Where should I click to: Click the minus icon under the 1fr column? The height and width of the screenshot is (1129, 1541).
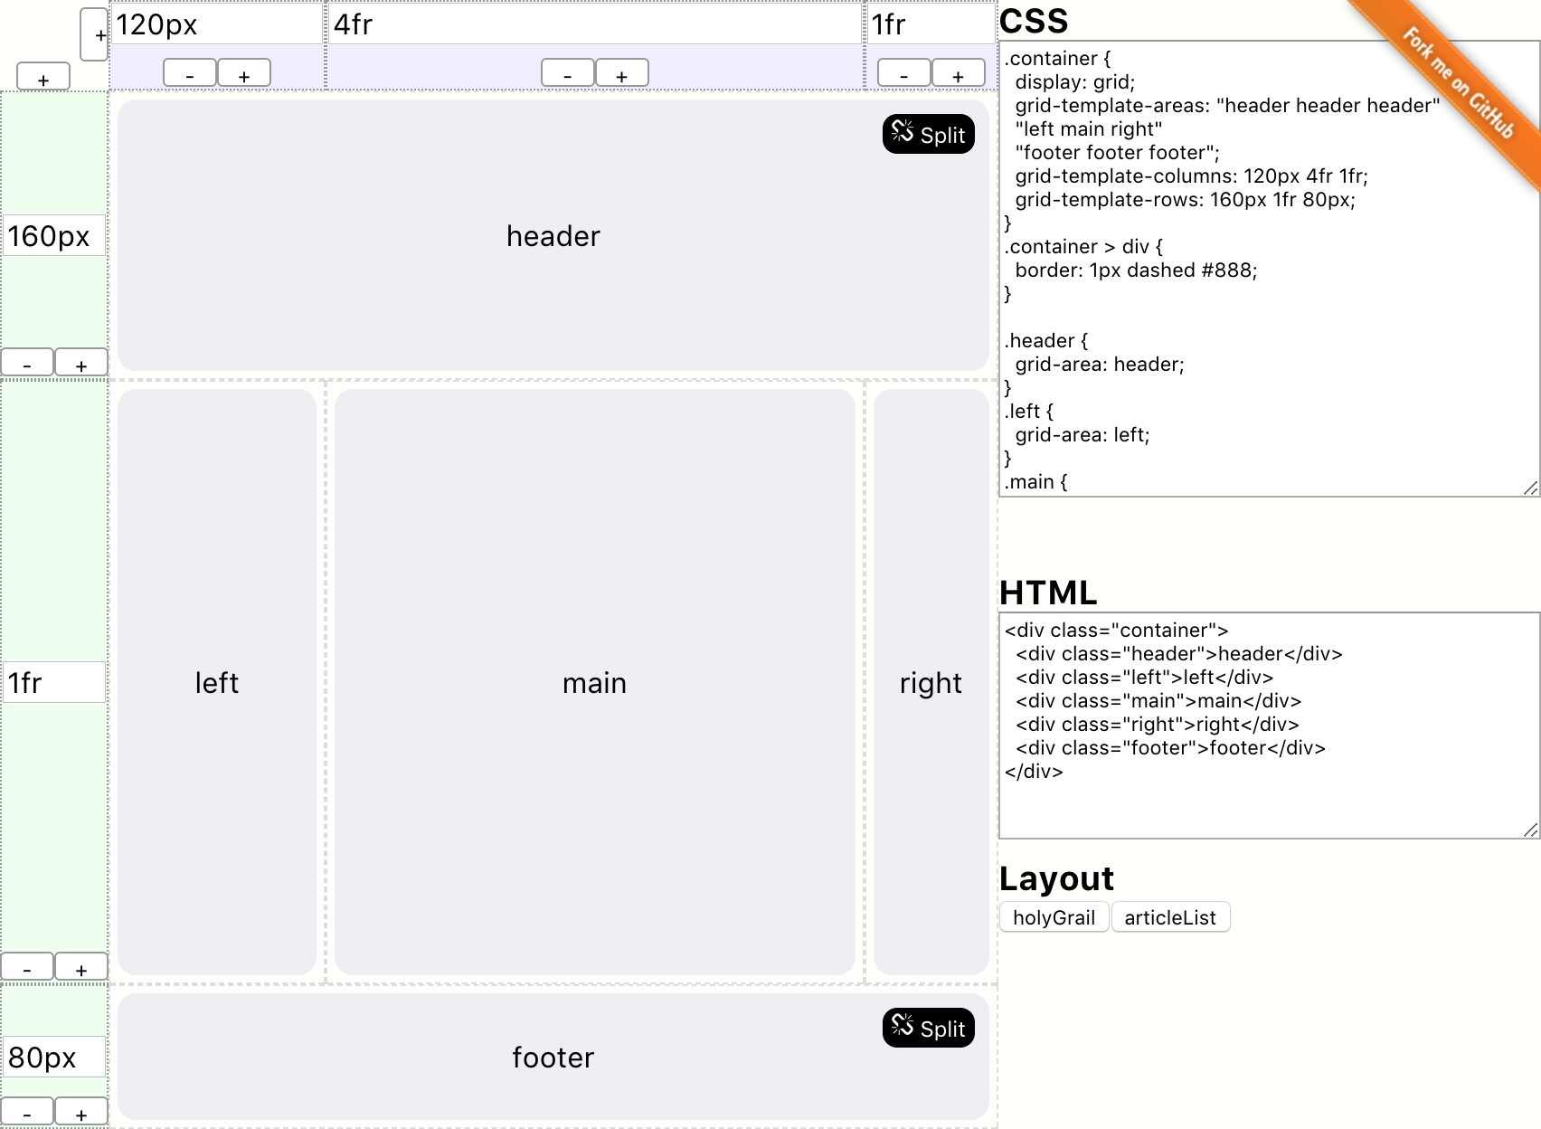(904, 72)
